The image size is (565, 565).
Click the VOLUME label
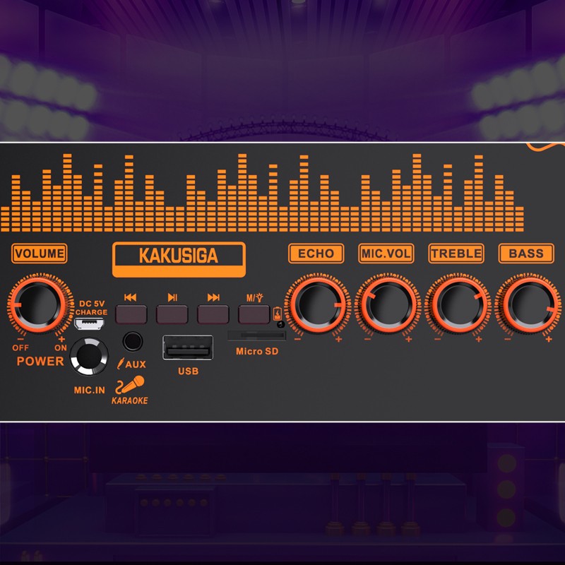(x=40, y=254)
